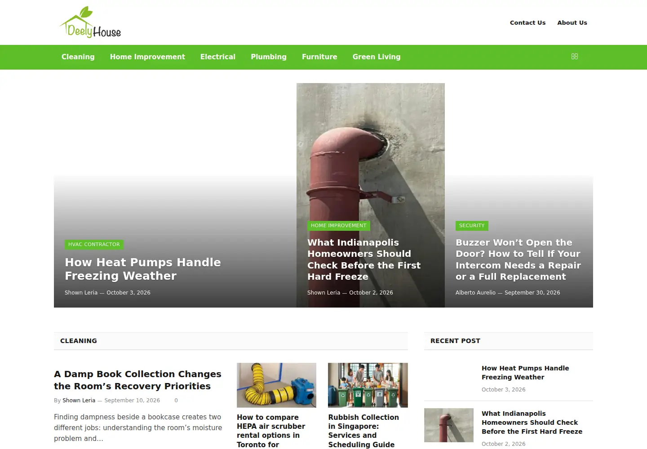647x449 pixels.
Task: Open the Furniture category
Action: click(319, 57)
